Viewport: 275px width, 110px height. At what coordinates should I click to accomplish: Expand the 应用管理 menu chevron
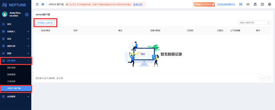[28, 97]
